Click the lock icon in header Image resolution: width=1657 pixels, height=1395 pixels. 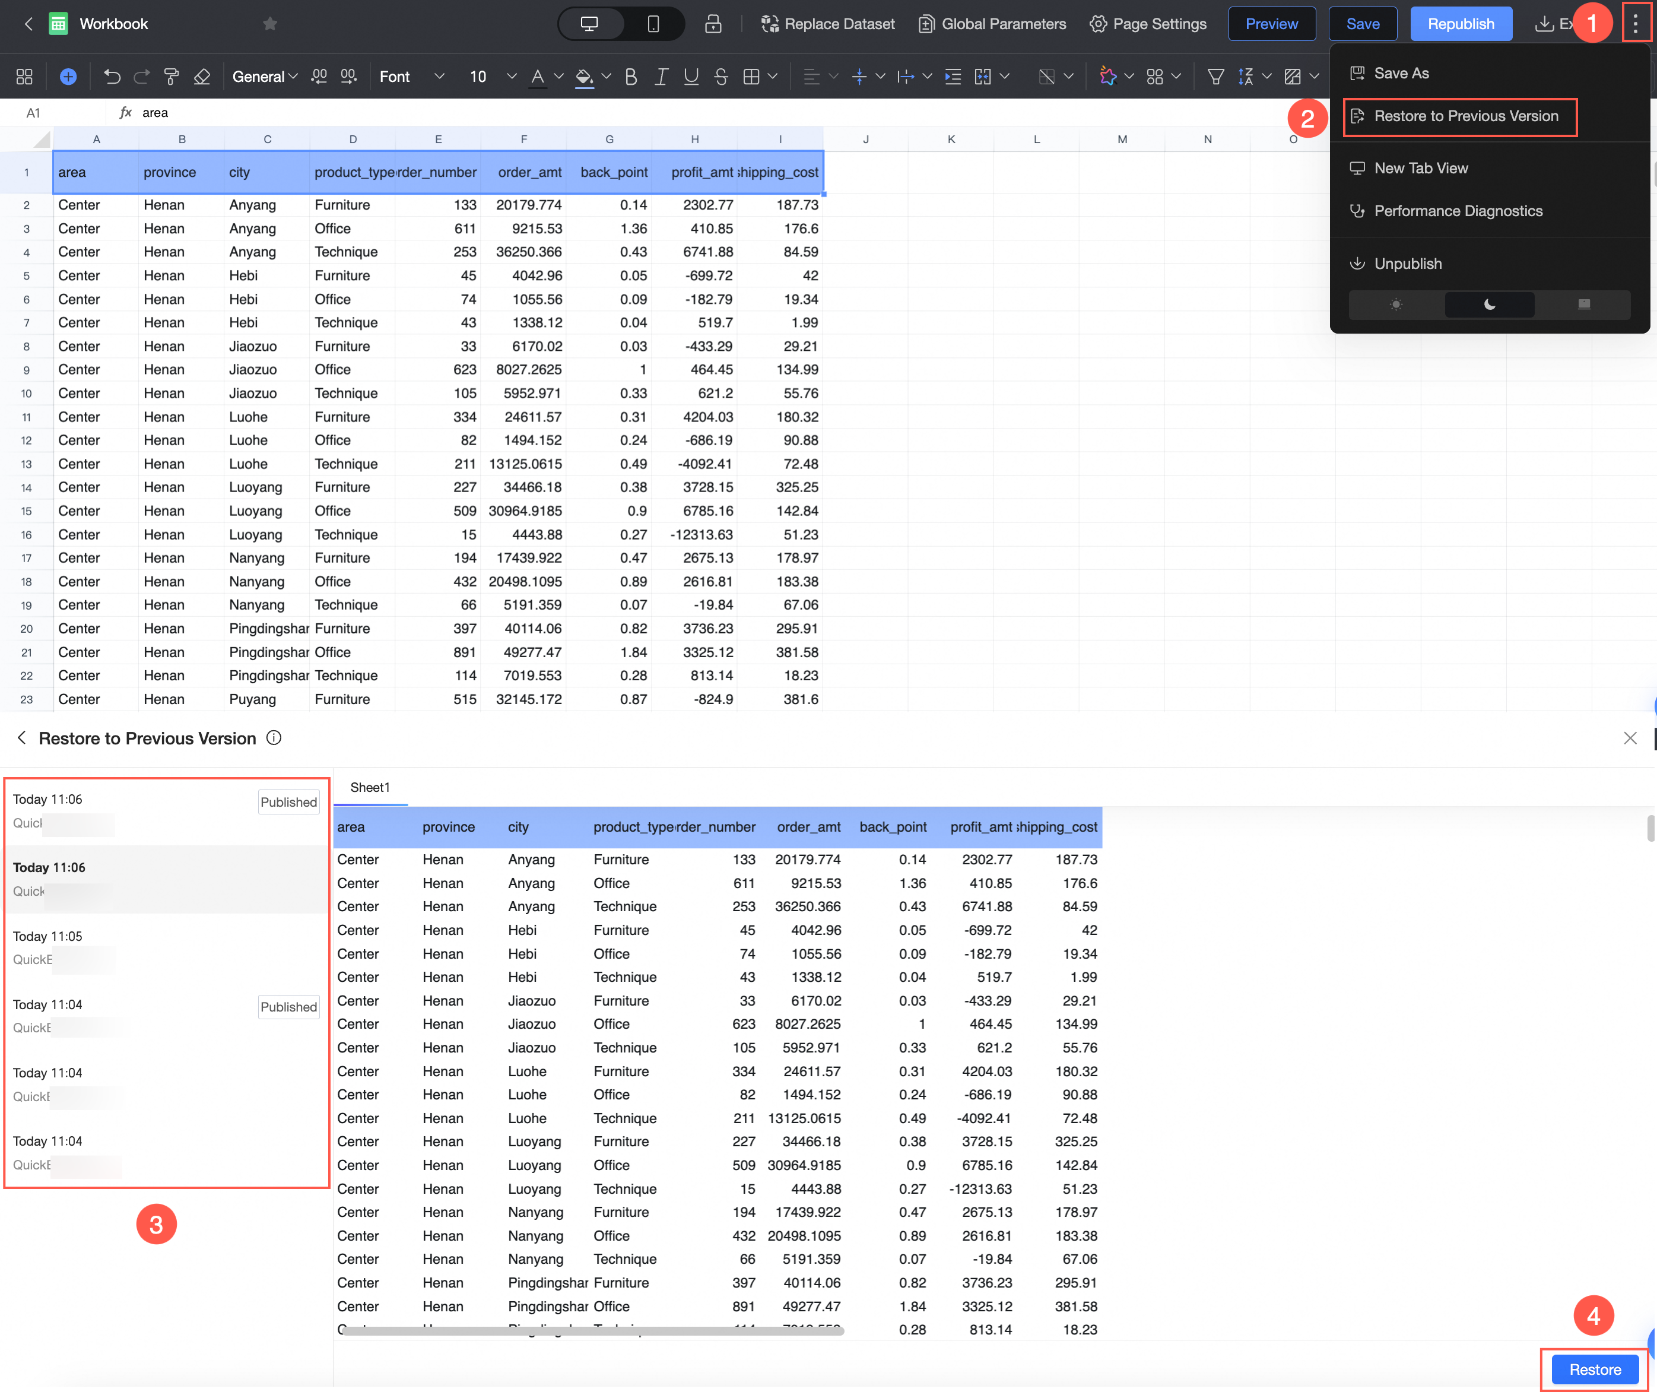(712, 24)
